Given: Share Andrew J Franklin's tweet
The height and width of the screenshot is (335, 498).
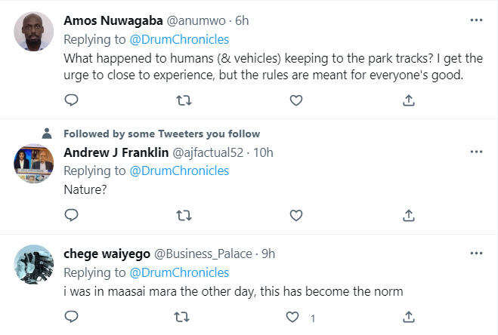Looking at the screenshot, I should (x=408, y=215).
